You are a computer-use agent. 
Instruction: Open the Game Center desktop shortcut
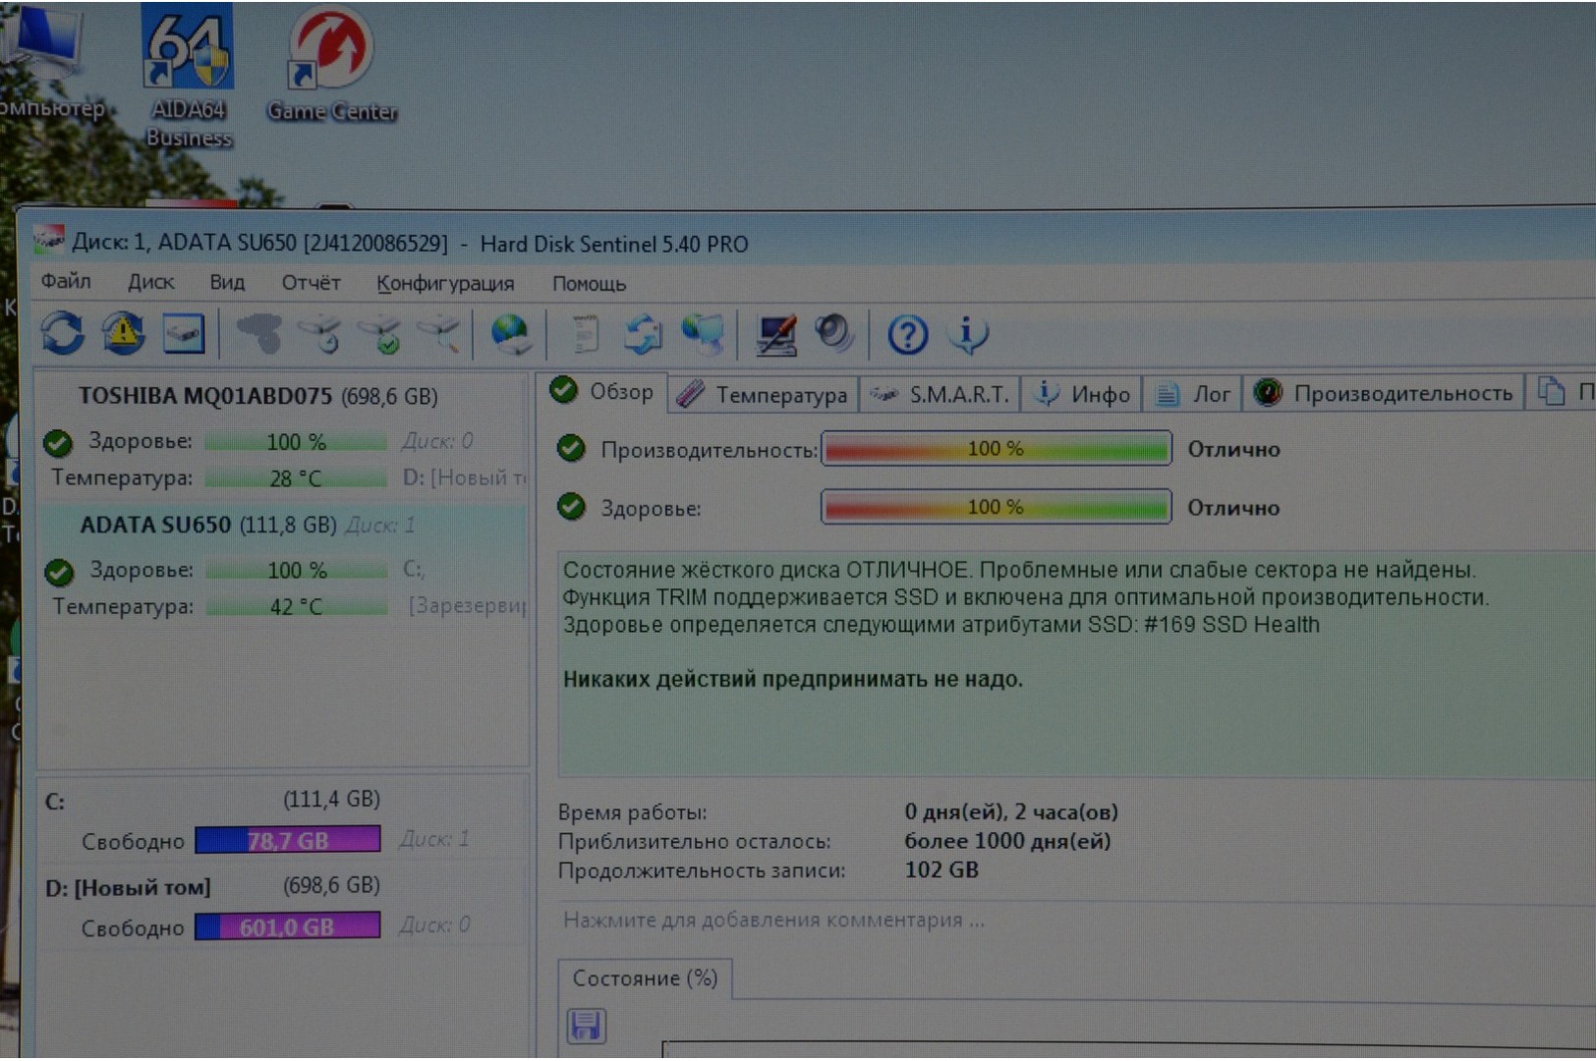click(x=332, y=66)
